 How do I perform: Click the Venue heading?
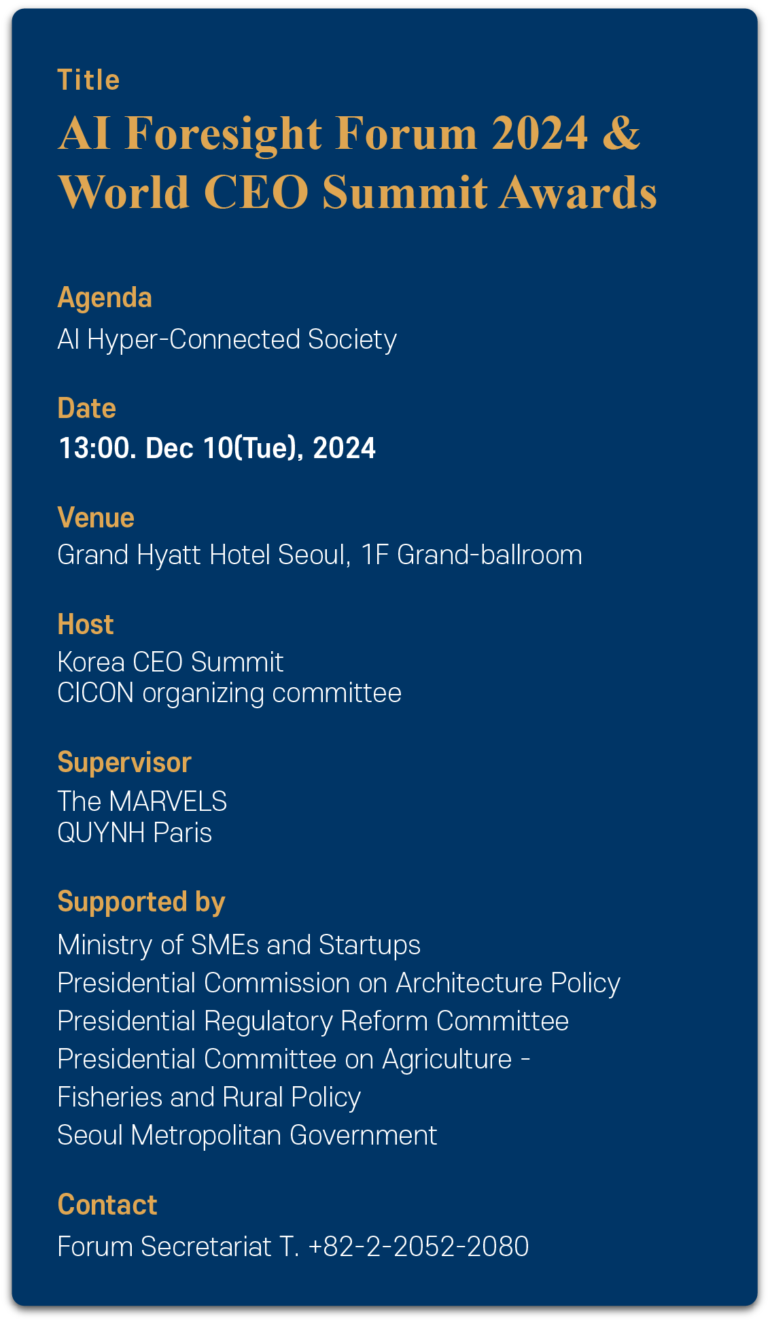96,518
